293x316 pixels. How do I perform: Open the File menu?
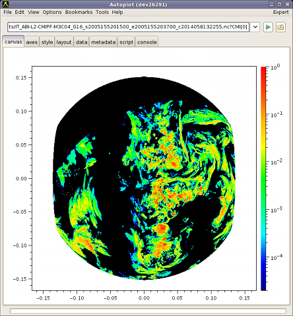[7, 12]
